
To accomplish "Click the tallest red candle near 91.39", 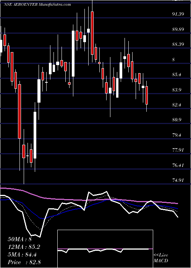I will point(92,33).
